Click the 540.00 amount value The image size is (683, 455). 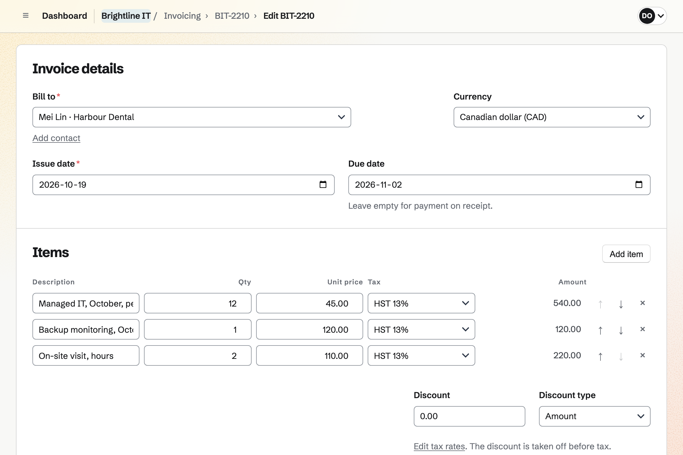tap(567, 303)
